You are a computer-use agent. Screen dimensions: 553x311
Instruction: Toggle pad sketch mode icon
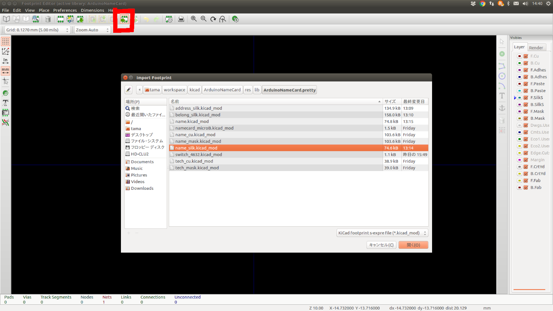pos(6,93)
